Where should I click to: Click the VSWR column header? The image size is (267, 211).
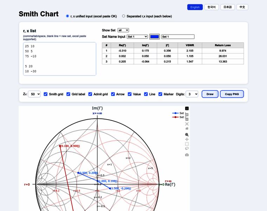(x=190, y=45)
